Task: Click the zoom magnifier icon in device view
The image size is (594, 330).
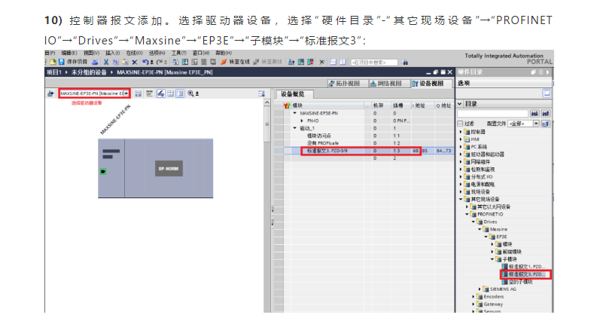Action: click(x=190, y=93)
